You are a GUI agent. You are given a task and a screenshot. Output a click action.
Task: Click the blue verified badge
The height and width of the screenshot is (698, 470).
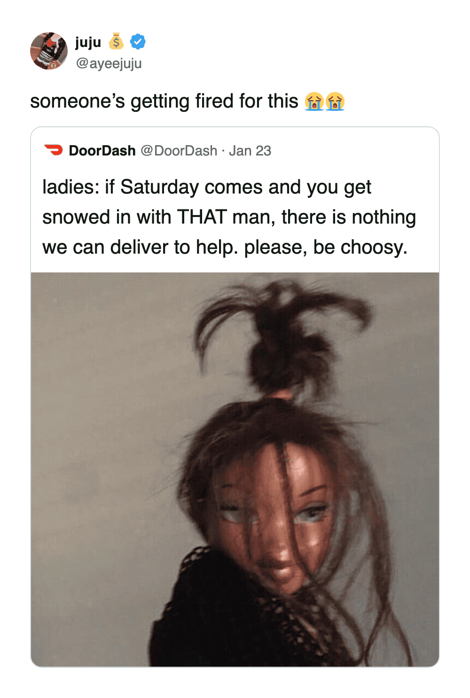pos(138,42)
